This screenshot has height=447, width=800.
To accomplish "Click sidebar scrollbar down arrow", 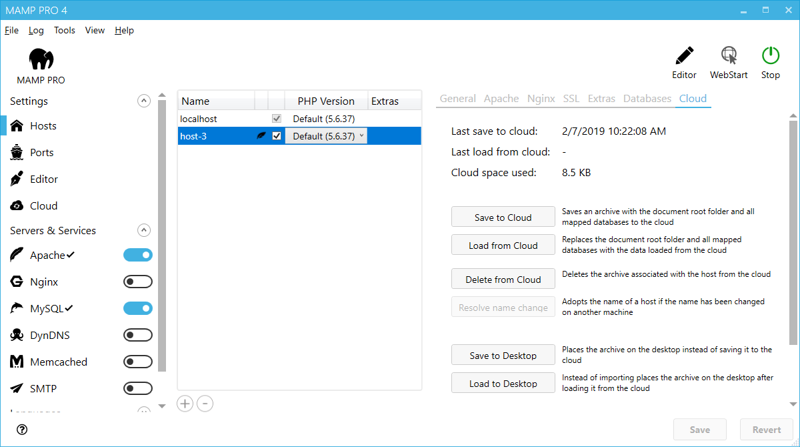I will [161, 406].
